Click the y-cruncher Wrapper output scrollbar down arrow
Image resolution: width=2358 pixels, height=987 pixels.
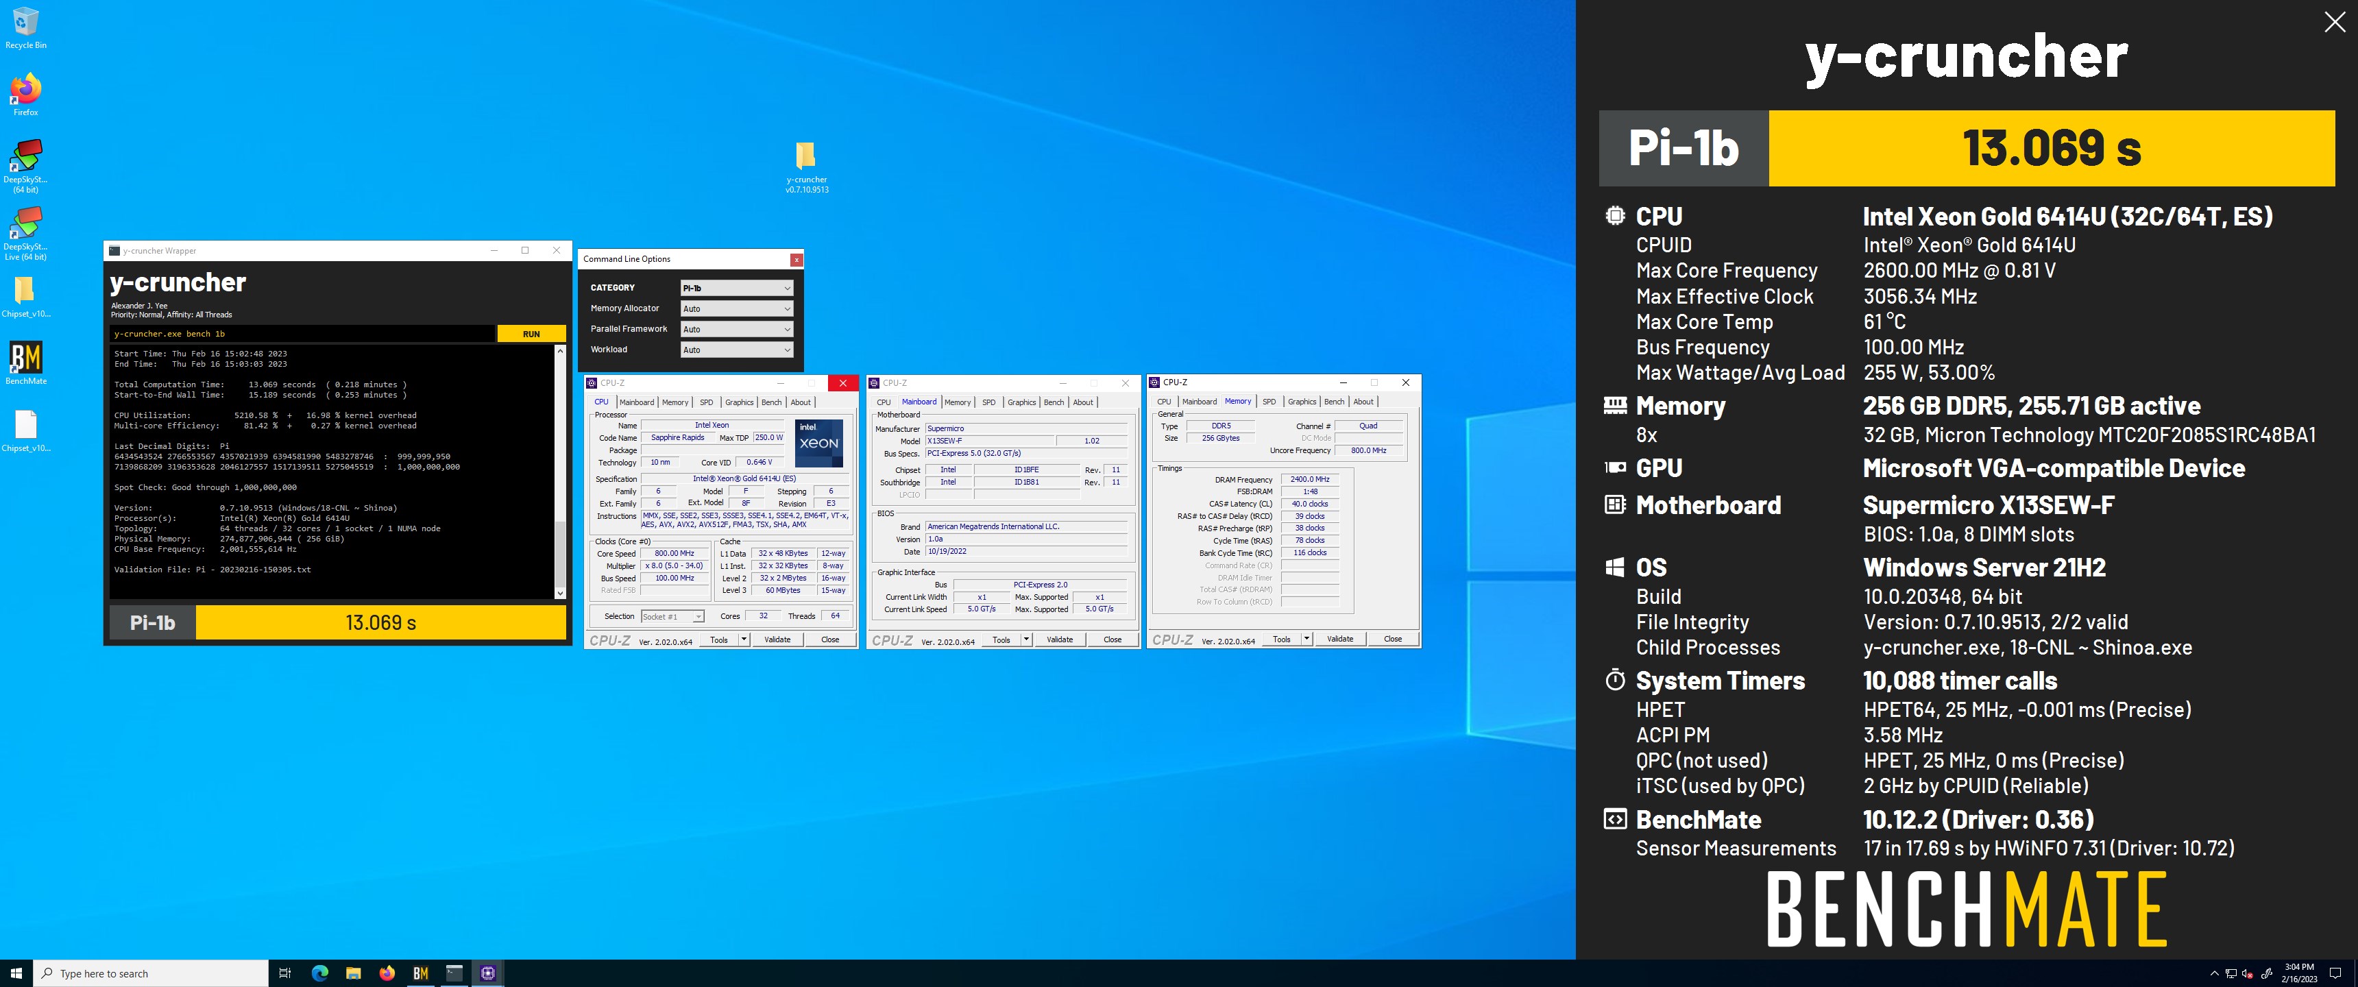click(559, 594)
